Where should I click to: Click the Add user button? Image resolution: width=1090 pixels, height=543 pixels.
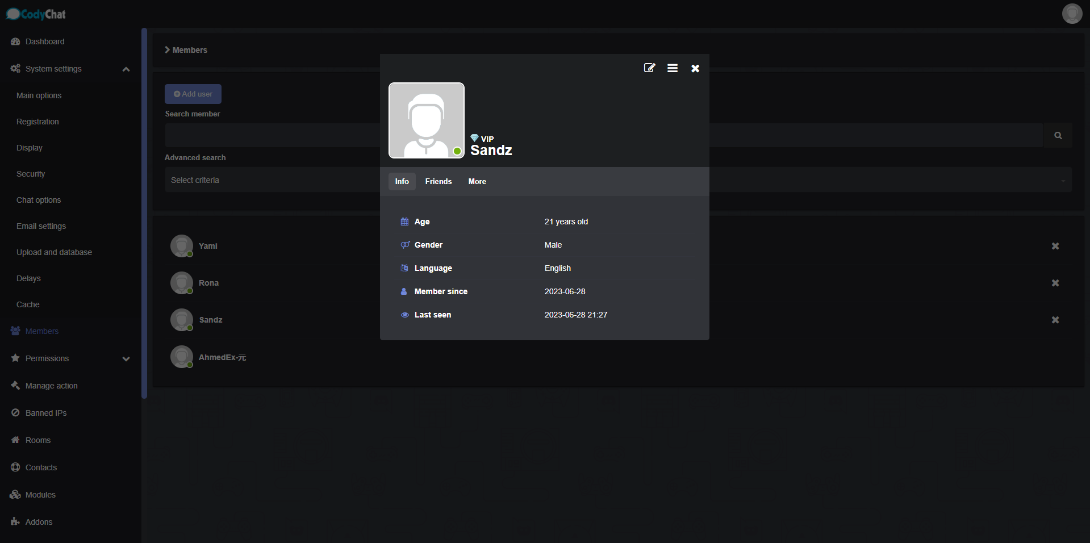click(x=193, y=94)
